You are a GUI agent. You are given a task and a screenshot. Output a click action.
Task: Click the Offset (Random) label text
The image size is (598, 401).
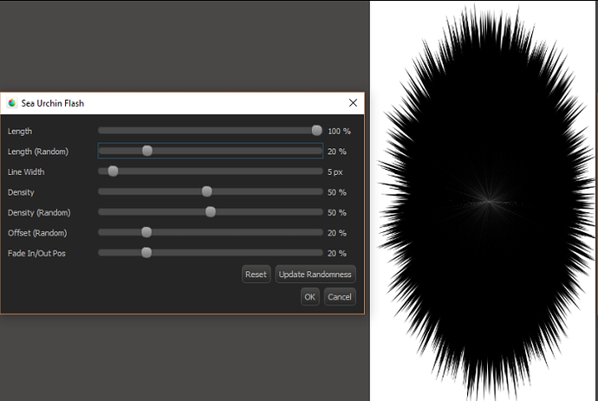tap(37, 233)
